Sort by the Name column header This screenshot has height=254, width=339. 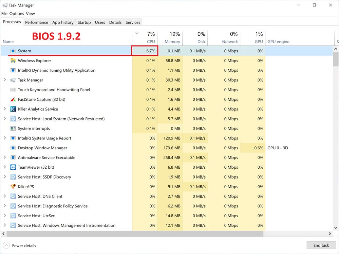tap(66, 38)
